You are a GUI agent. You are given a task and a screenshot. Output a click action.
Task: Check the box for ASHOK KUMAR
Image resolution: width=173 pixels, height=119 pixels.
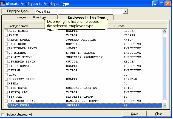coord(6,40)
